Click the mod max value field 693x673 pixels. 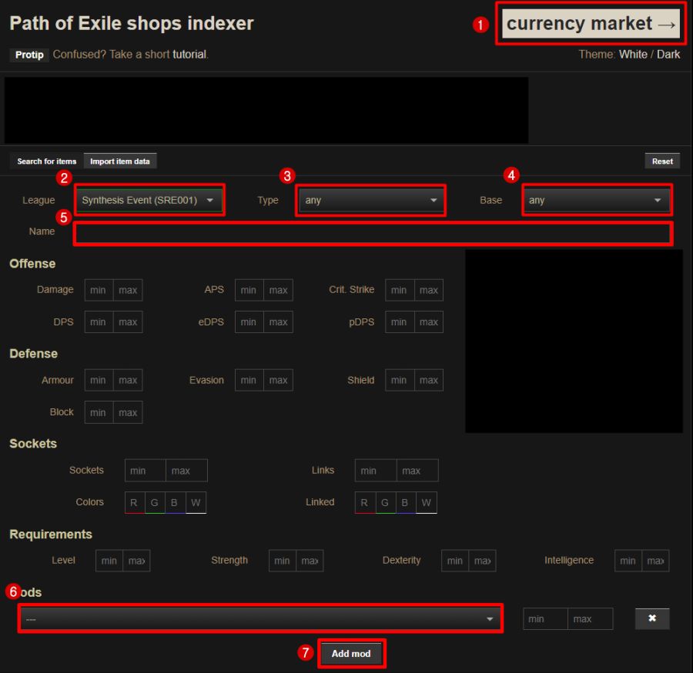pyautogui.click(x=591, y=618)
